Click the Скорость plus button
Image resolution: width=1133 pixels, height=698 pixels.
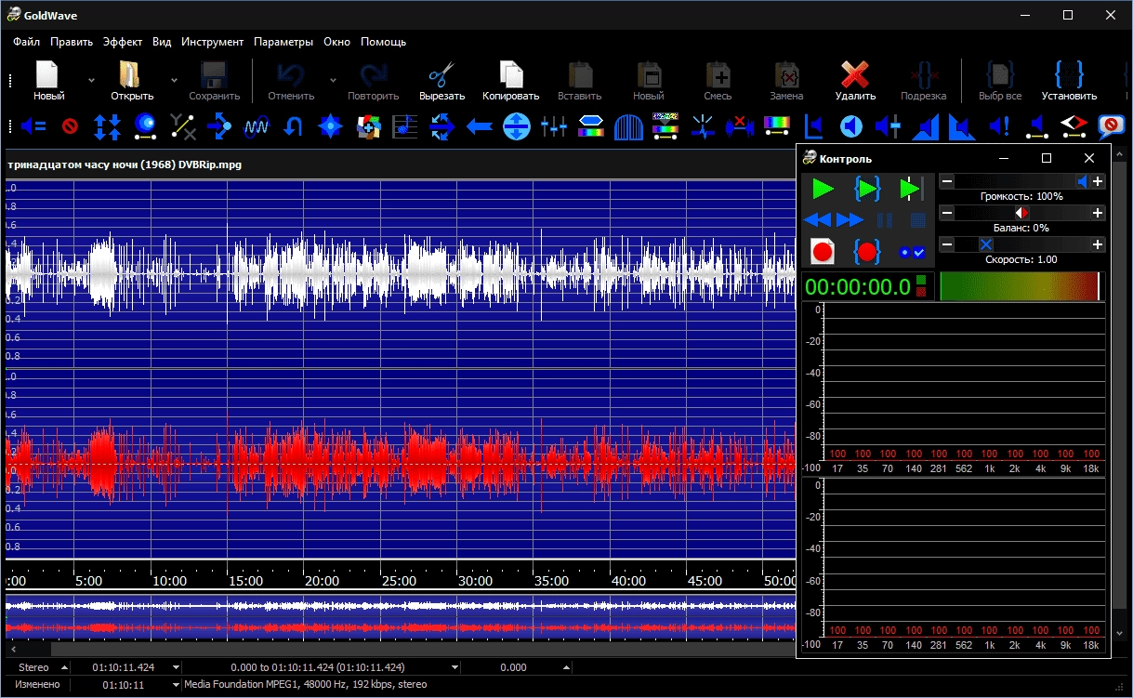click(x=1098, y=244)
